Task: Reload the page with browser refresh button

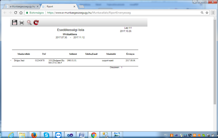Action: tap(15, 13)
